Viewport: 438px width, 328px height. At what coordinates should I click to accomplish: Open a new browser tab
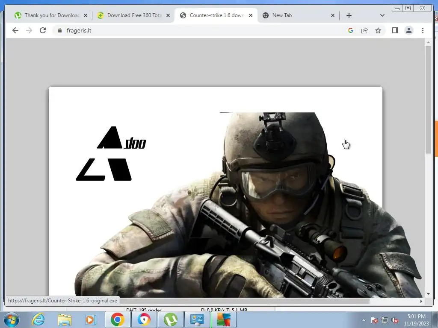349,15
